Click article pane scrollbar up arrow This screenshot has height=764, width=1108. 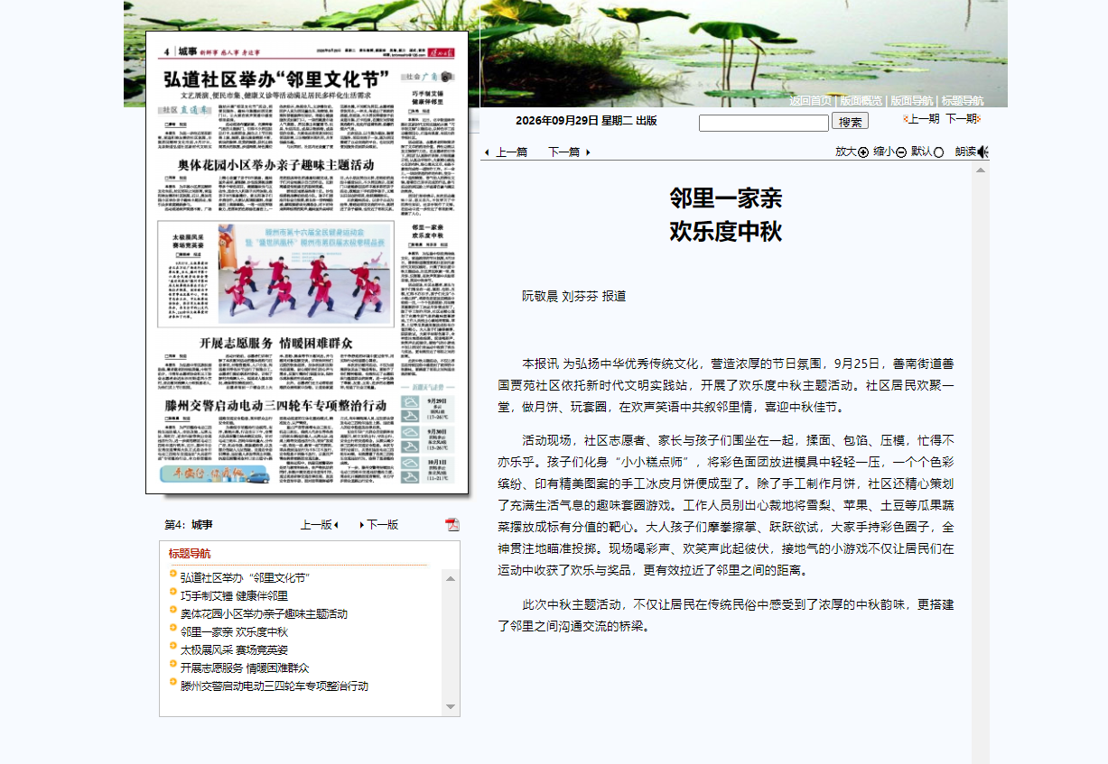(980, 170)
